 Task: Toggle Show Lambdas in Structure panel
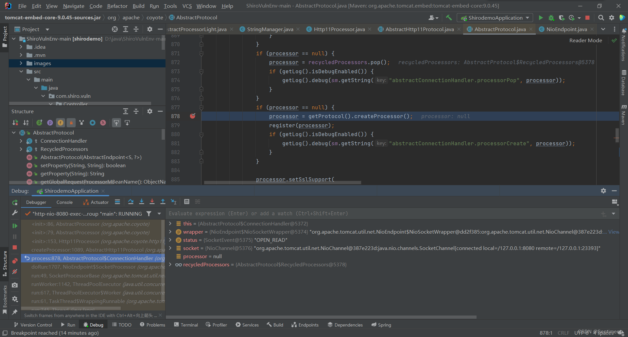click(x=103, y=123)
